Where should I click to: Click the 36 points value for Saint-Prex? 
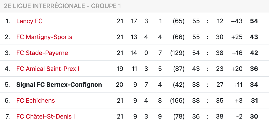click(x=254, y=69)
